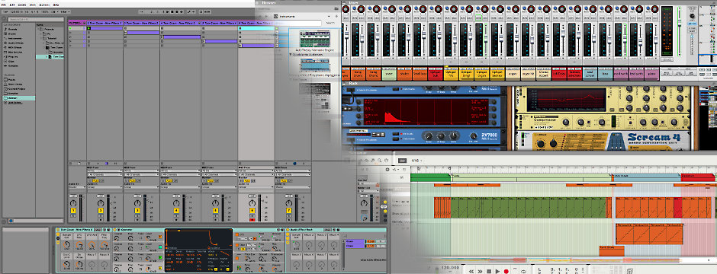
Task: Select the snare channel label in Reason mixer
Action: pyautogui.click(x=389, y=74)
